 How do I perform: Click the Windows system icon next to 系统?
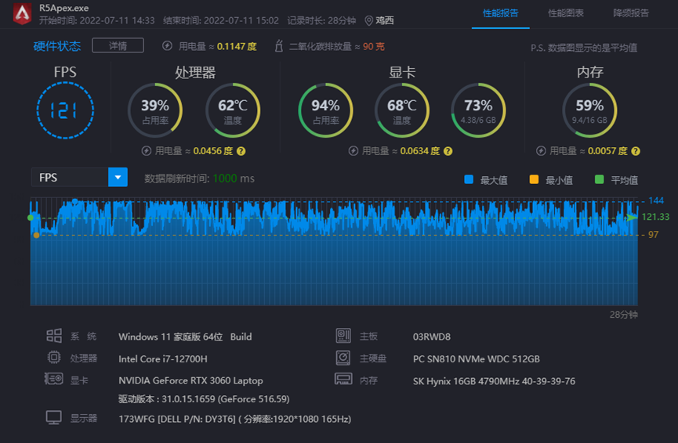pos(54,336)
